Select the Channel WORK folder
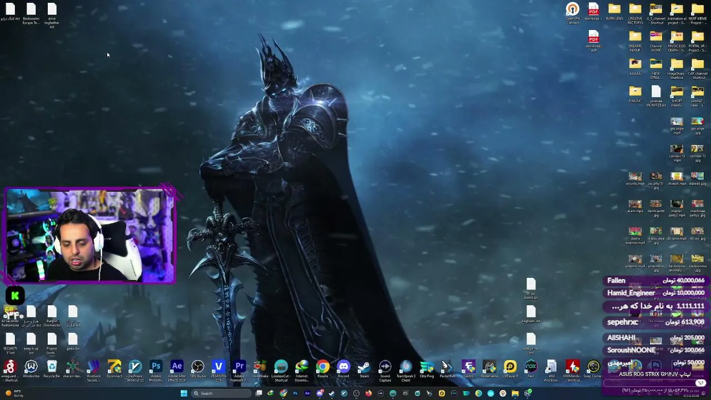This screenshot has height=400, width=711. click(x=656, y=42)
